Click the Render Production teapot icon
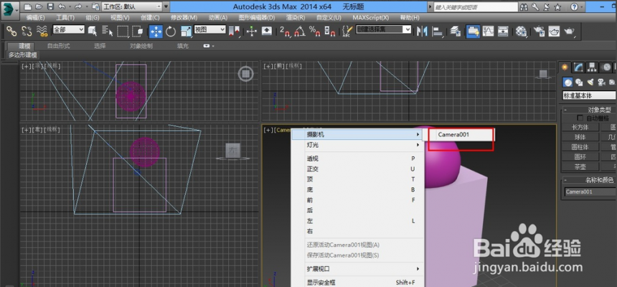Image resolution: width=617 pixels, height=287 pixels. click(x=569, y=31)
